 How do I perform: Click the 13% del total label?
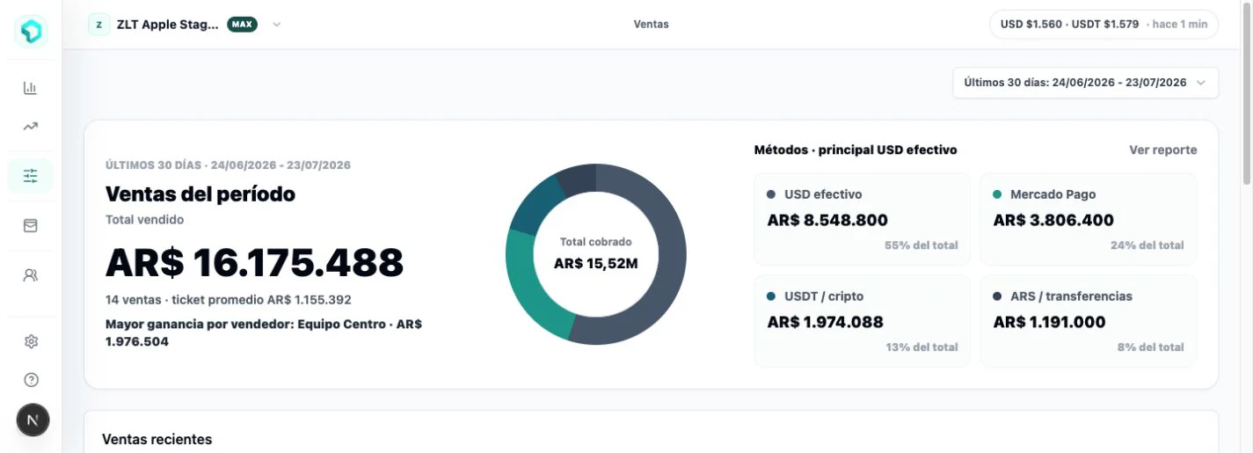coord(922,347)
